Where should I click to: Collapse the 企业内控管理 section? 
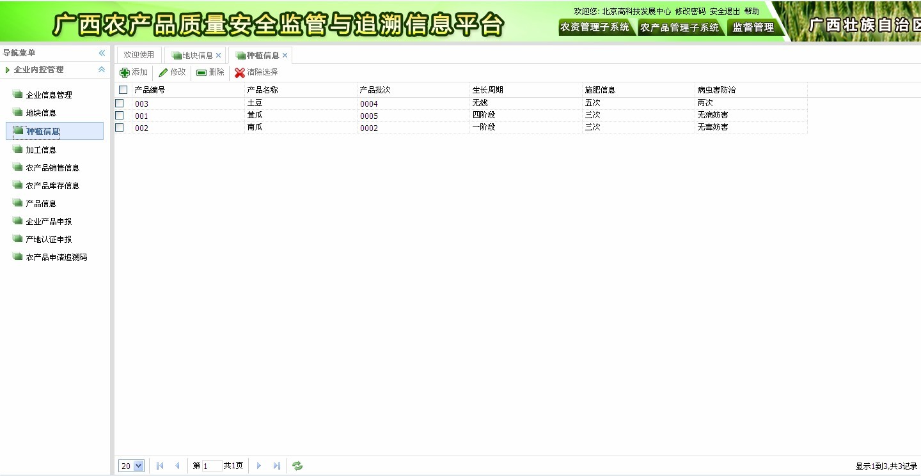coord(102,70)
